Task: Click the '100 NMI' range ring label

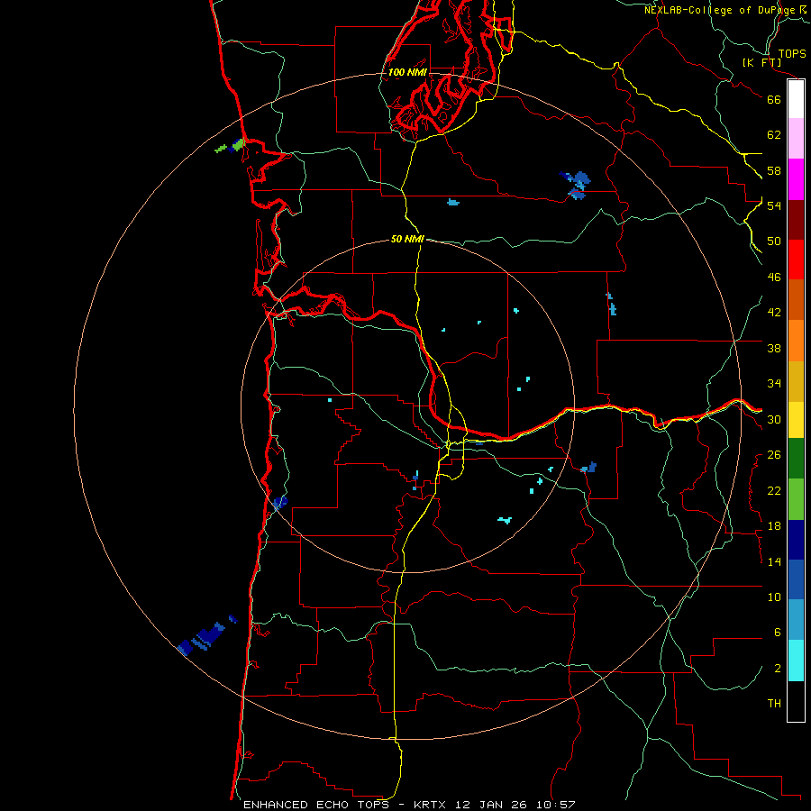Action: tap(407, 72)
